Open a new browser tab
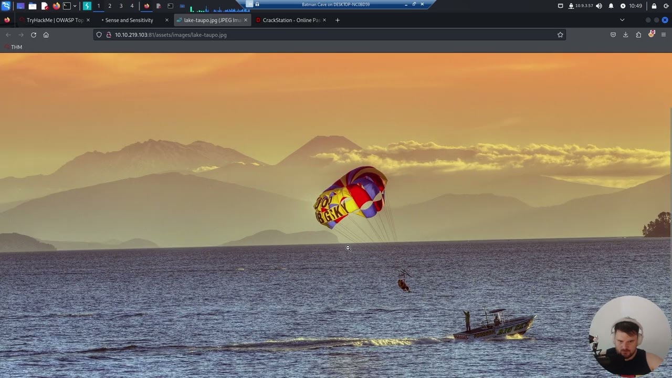Viewport: 672px width, 378px height. [x=338, y=20]
